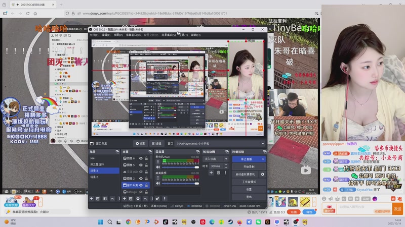
Task: Open advanced audio properties gears in mixer
Action: pyautogui.click(x=157, y=199)
